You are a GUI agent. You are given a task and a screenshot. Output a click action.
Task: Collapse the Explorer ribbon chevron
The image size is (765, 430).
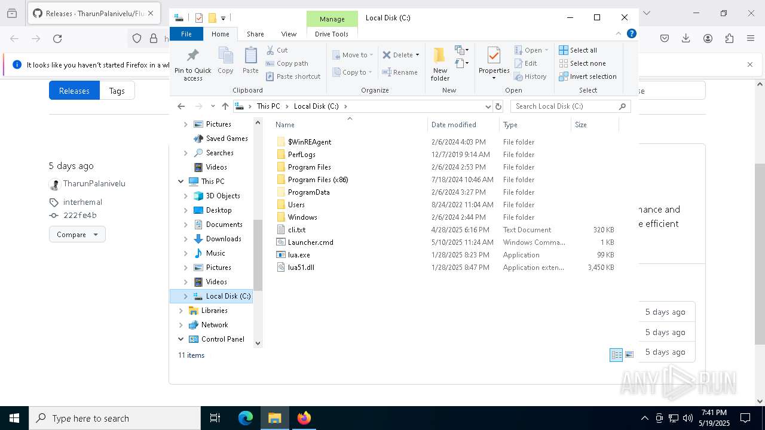coord(618,33)
